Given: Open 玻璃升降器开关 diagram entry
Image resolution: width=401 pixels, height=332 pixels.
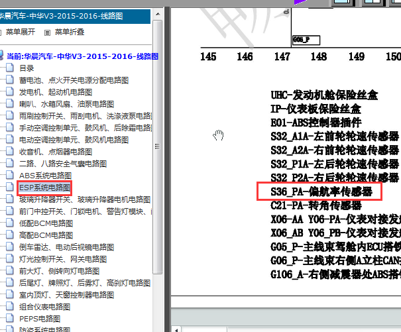Looking at the screenshot, I should tap(85, 199).
